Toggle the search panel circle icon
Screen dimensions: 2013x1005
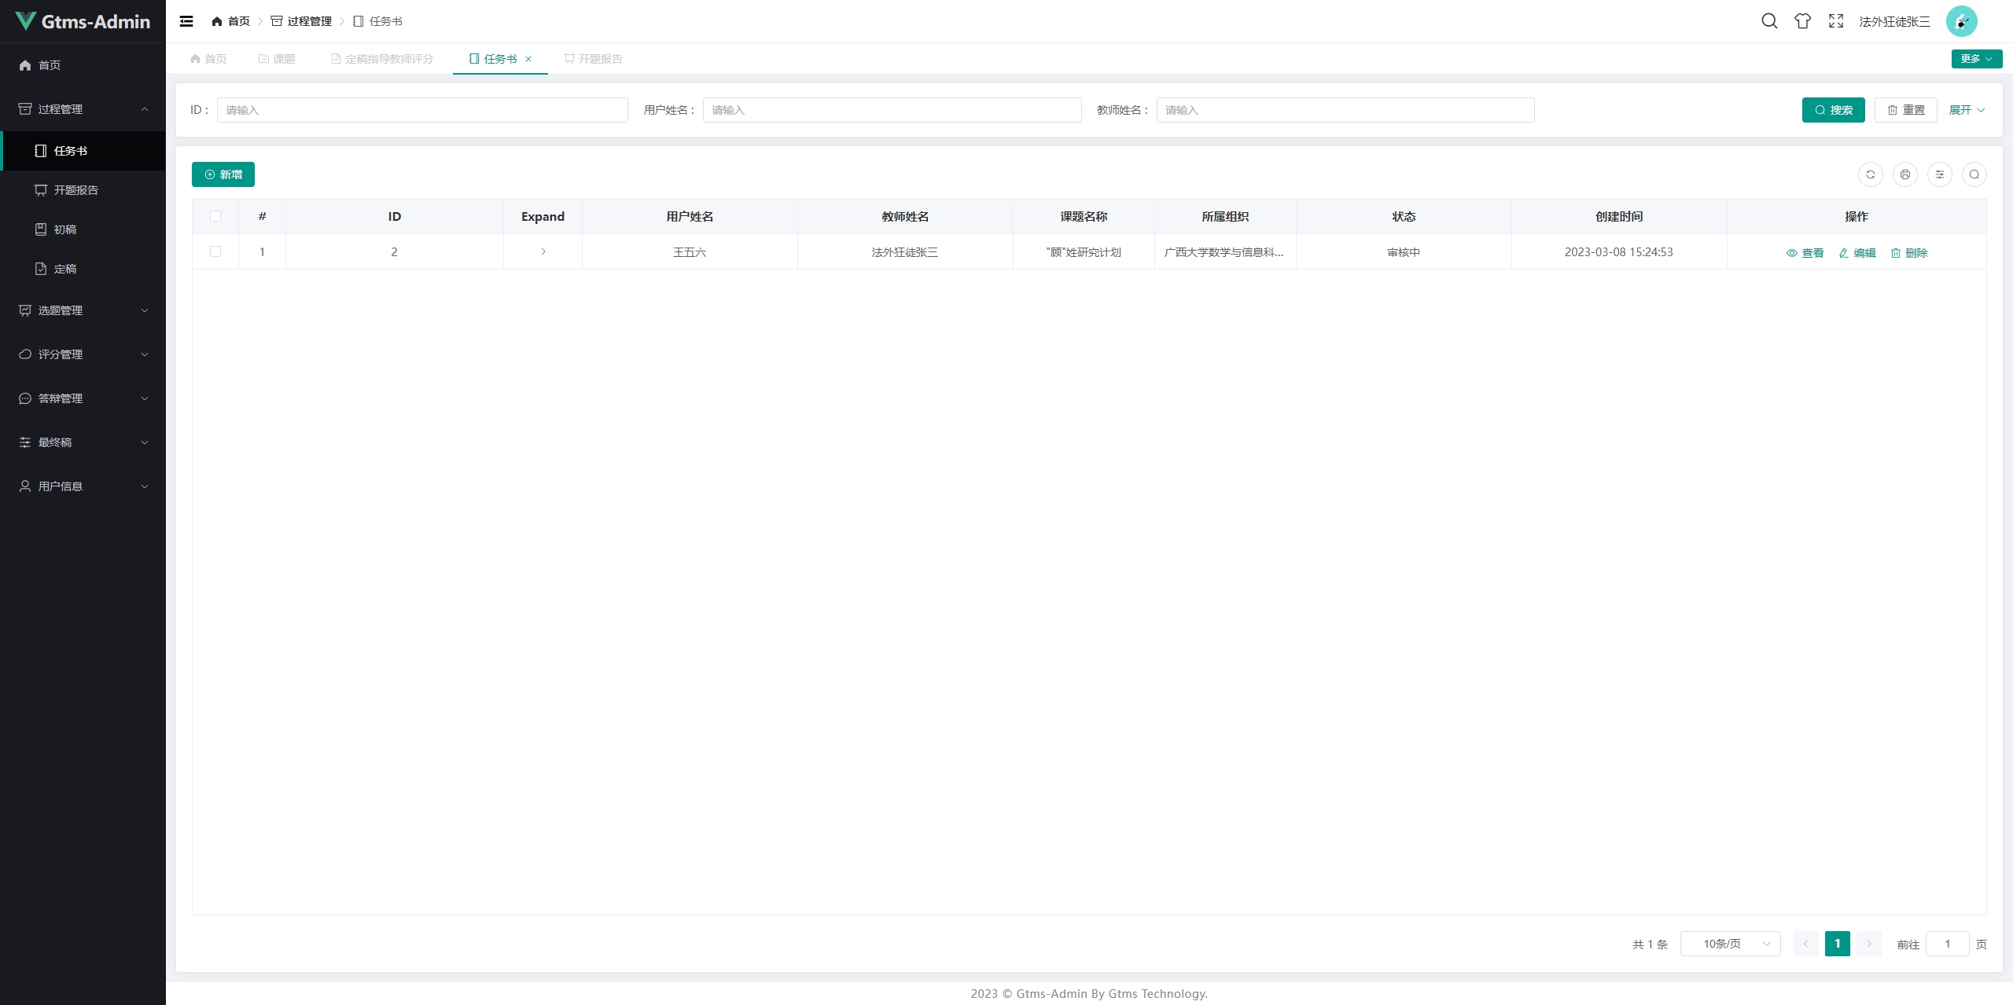click(x=1974, y=174)
